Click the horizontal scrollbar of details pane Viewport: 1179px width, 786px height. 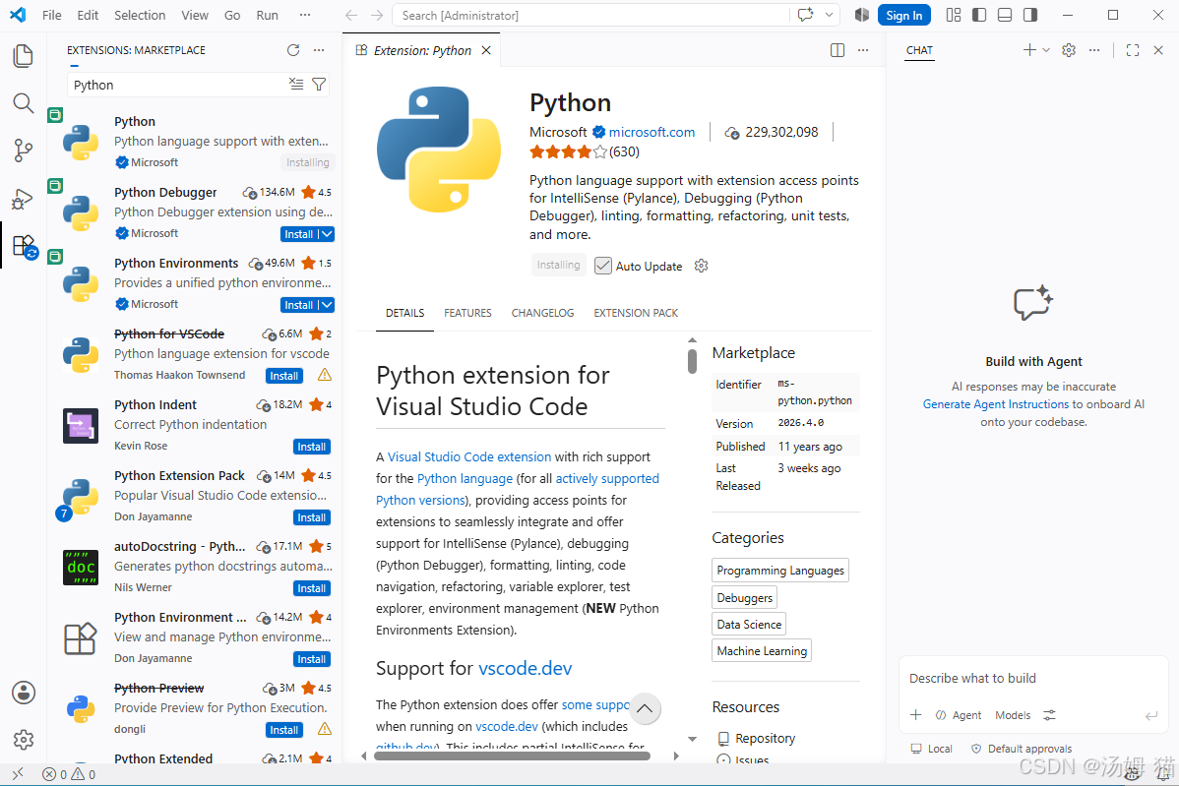(512, 756)
